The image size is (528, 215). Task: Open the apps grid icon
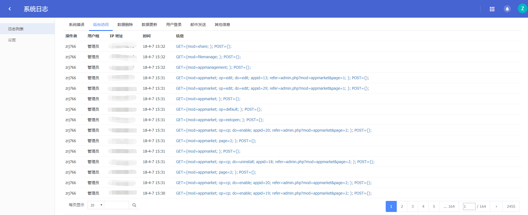(492, 9)
